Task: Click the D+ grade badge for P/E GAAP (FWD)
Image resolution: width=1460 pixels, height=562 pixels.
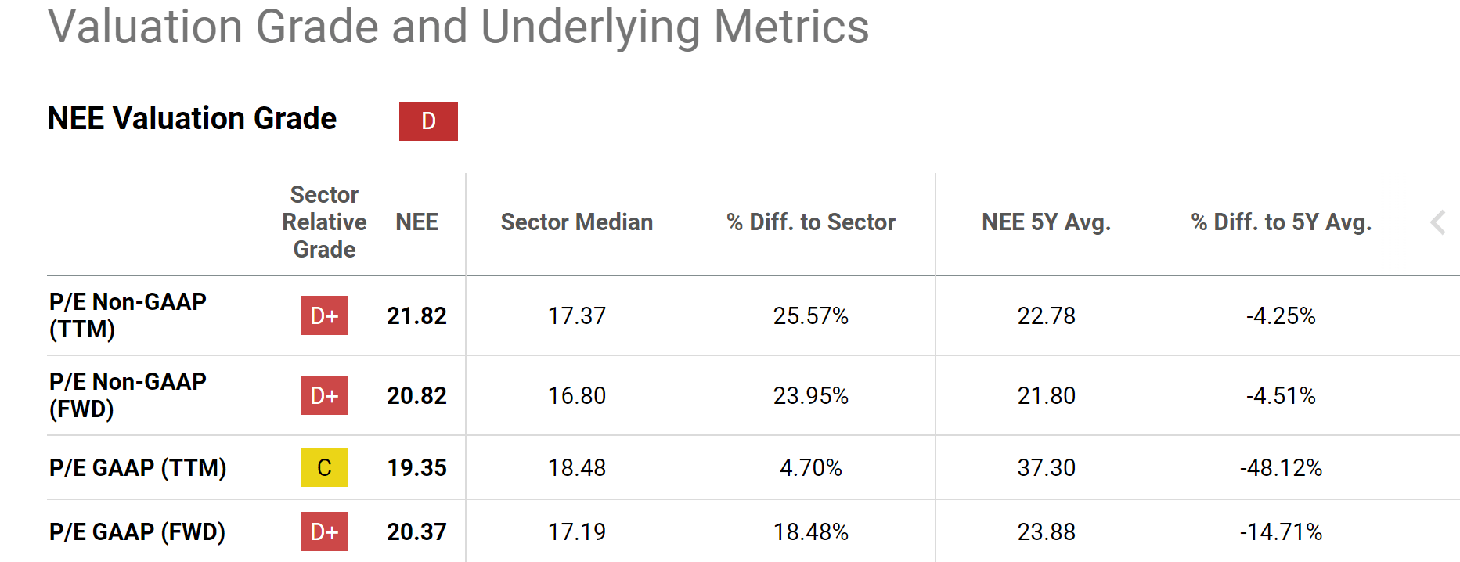Action: tap(324, 531)
